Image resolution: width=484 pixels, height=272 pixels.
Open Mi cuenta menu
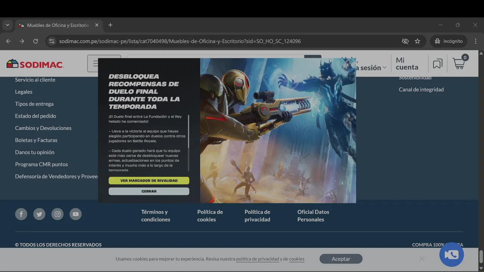point(407,63)
